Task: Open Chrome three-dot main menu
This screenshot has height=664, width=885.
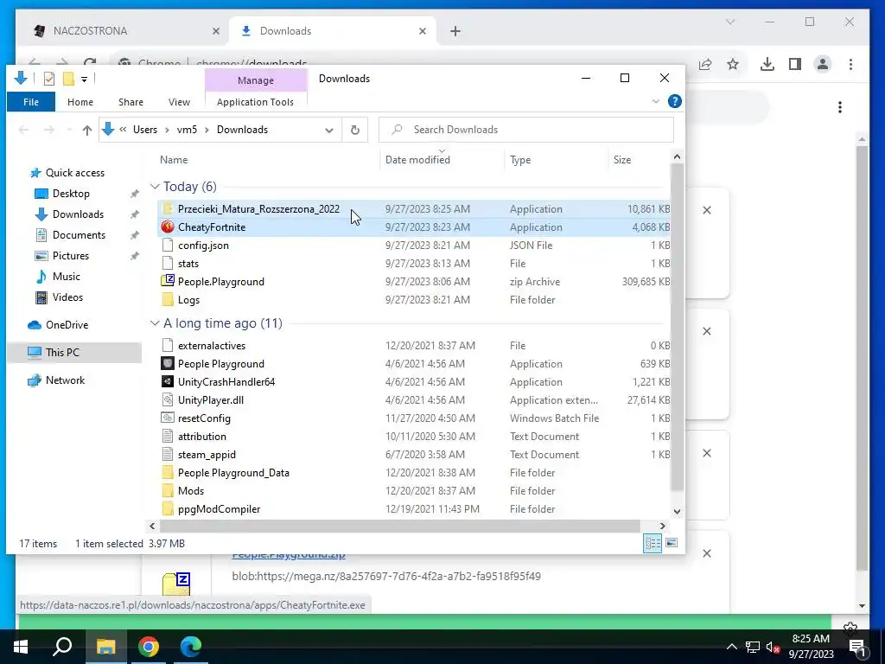Action: [x=850, y=64]
